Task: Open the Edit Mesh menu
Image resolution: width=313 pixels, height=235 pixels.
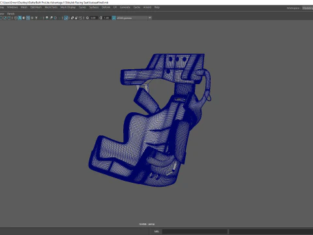Action: point(36,7)
